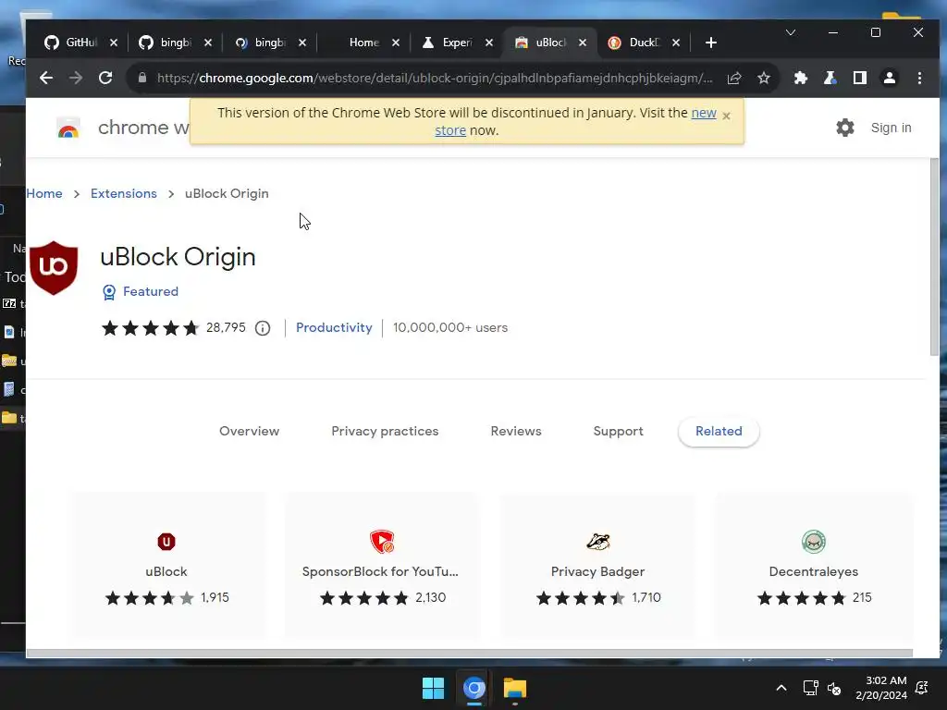
Task: Show hidden system tray icons
Action: click(781, 688)
